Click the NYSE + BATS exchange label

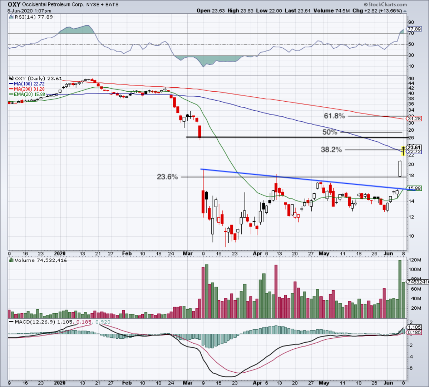(102, 5)
